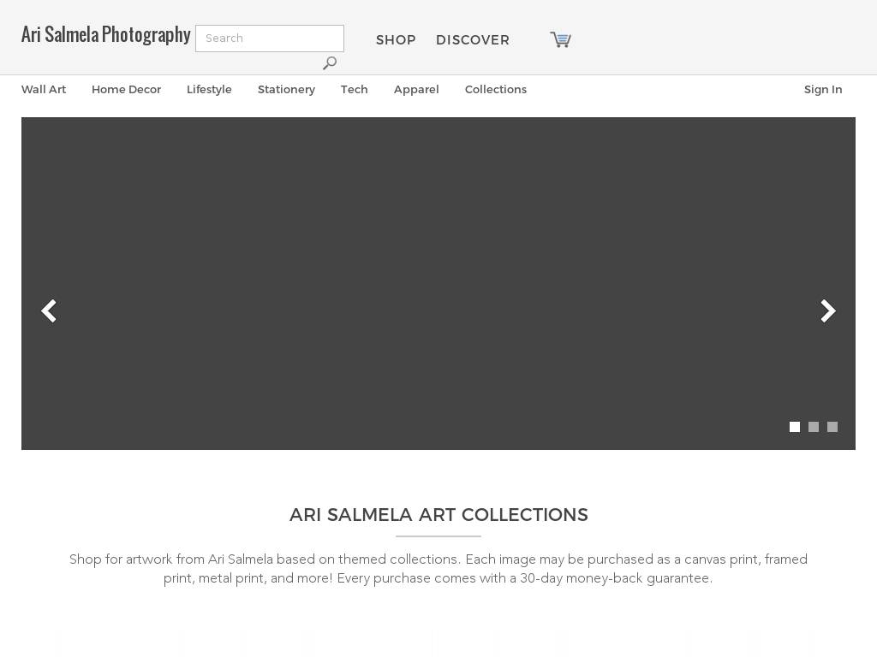This screenshot has height=657, width=877.
Task: Open the Collections page link
Action: (x=496, y=89)
